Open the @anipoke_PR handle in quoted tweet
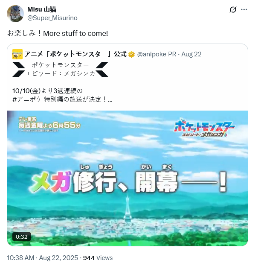 pyautogui.click(x=156, y=54)
